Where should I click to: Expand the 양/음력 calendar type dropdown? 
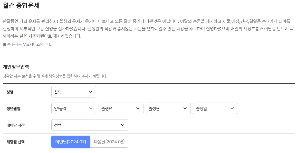(74, 108)
